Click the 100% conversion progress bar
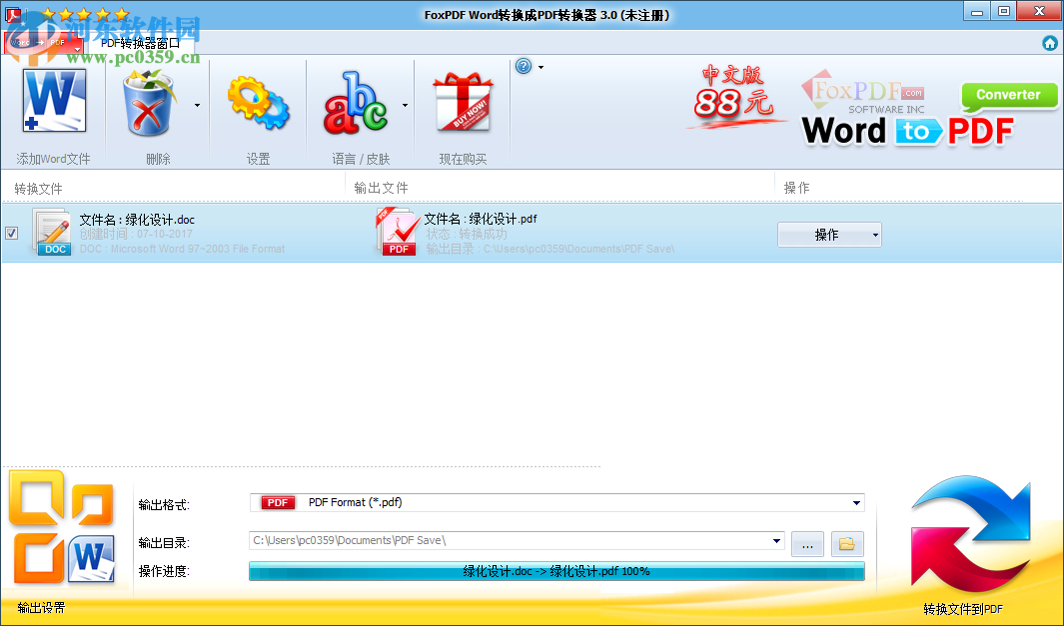The height and width of the screenshot is (626, 1064). click(x=556, y=571)
